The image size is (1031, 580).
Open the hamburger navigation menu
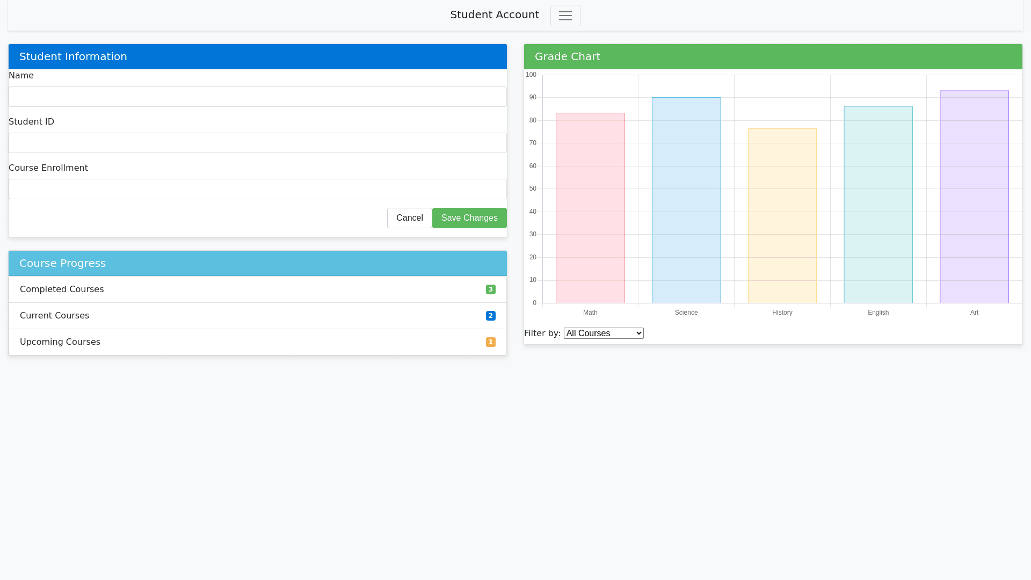(x=565, y=16)
